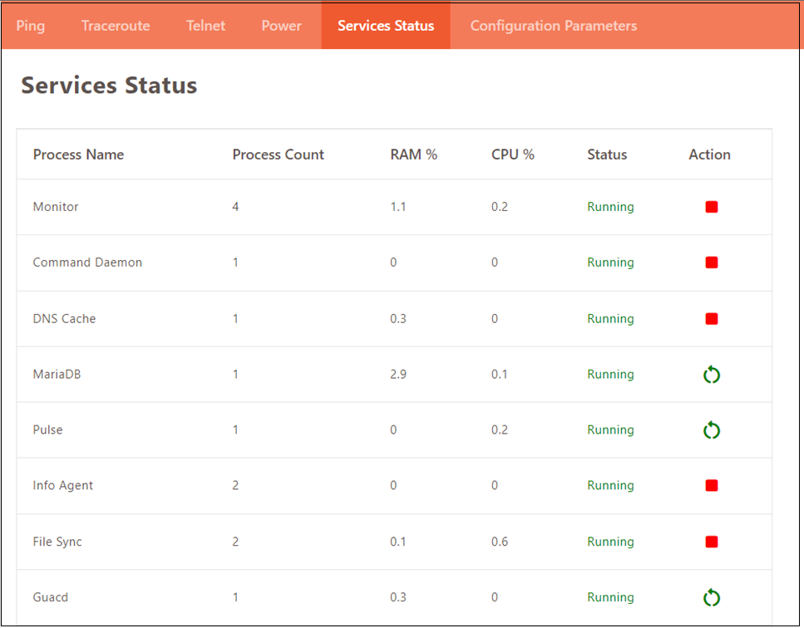
Task: Open the Ping tab
Action: pos(31,26)
